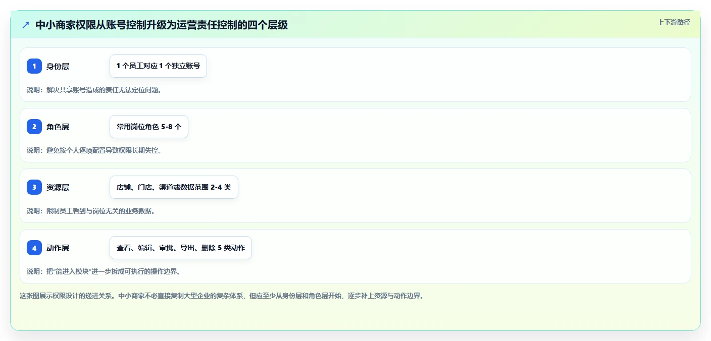
Task: Click the 角色层 label
Action: 58,127
